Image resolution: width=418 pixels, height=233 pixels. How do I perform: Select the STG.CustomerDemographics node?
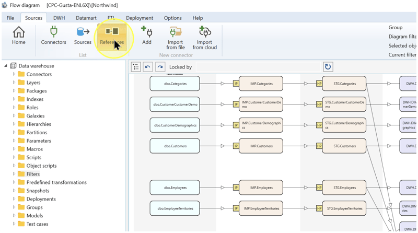click(344, 125)
